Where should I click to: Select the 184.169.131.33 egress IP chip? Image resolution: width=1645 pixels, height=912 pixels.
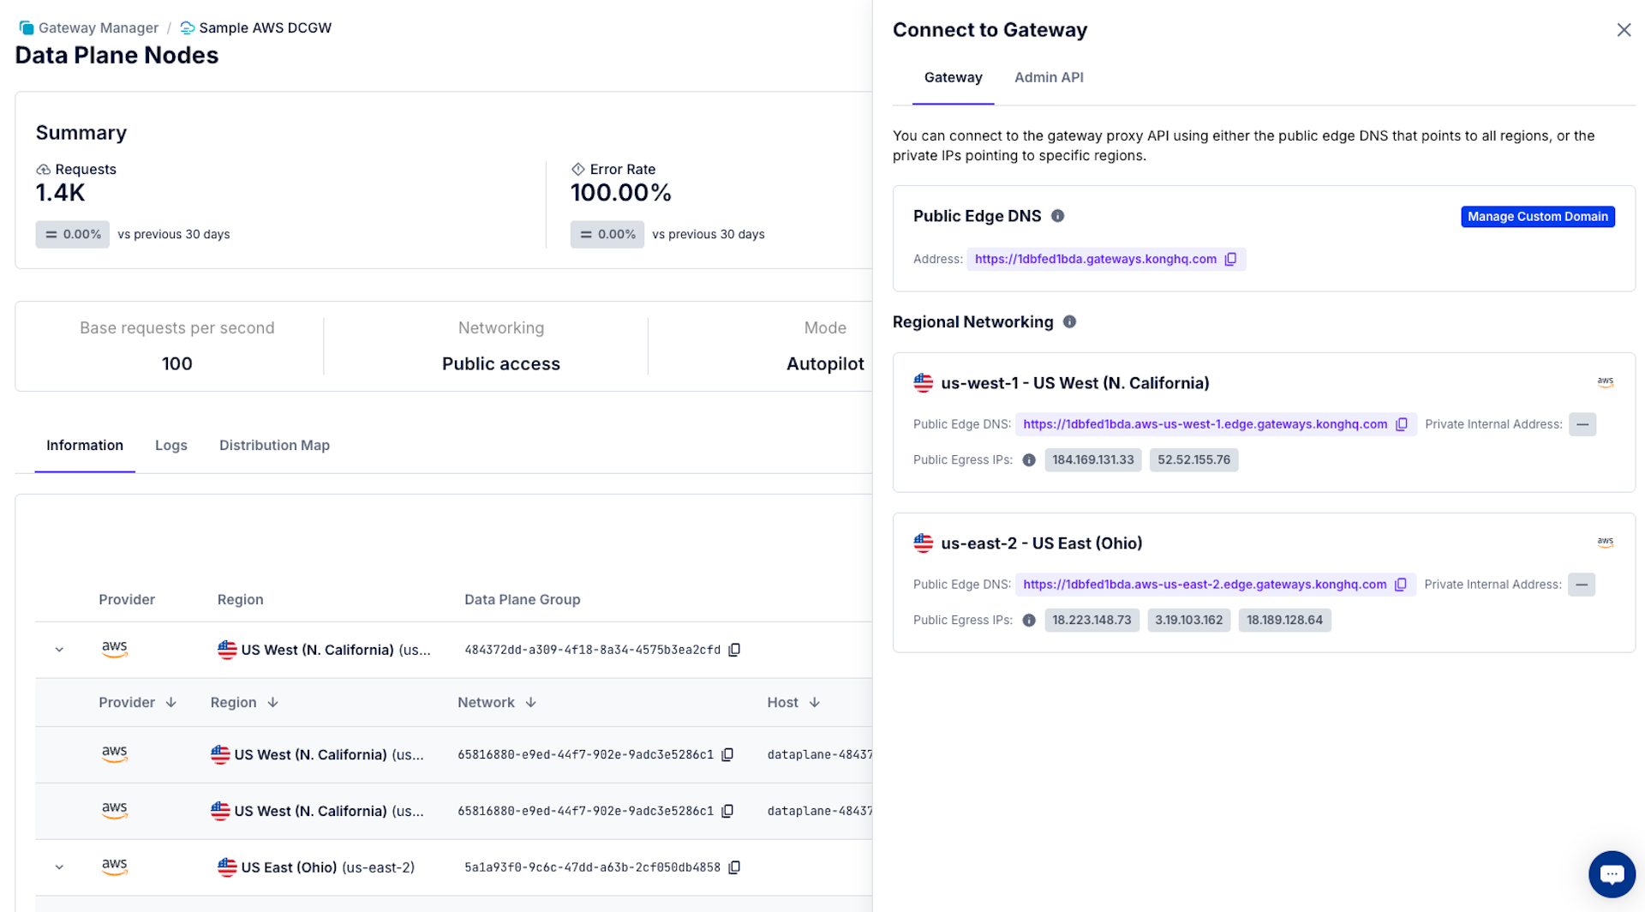[x=1092, y=459]
